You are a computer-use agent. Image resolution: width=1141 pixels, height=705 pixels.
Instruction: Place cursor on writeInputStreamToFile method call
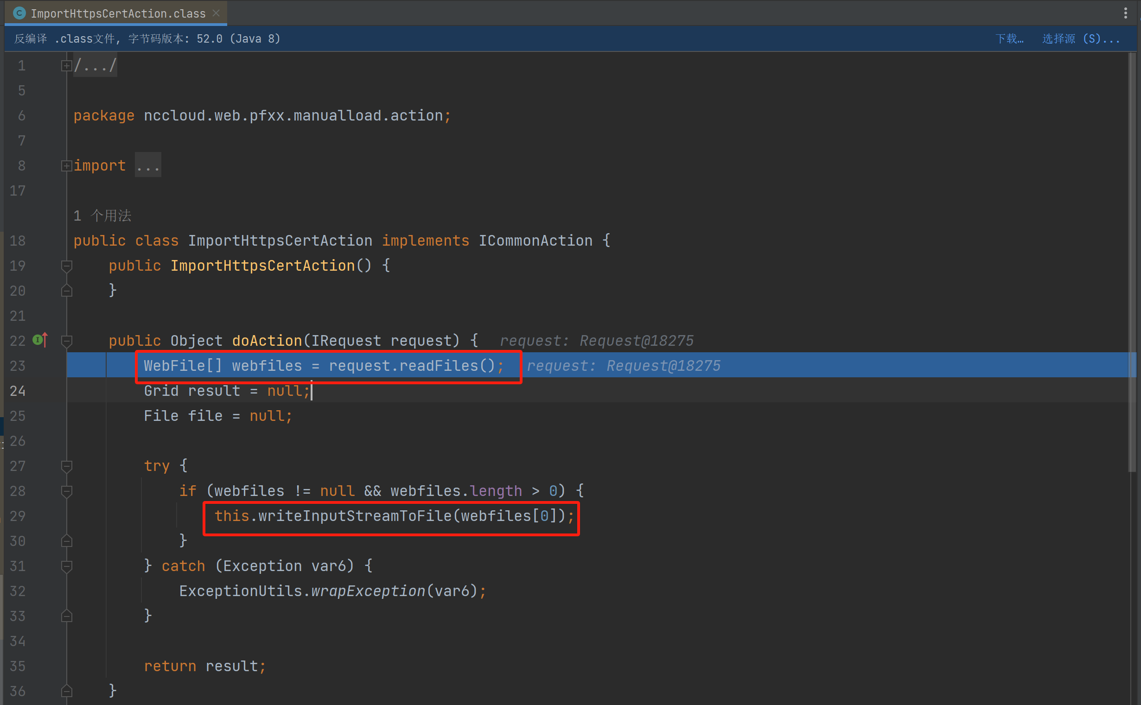[354, 516]
